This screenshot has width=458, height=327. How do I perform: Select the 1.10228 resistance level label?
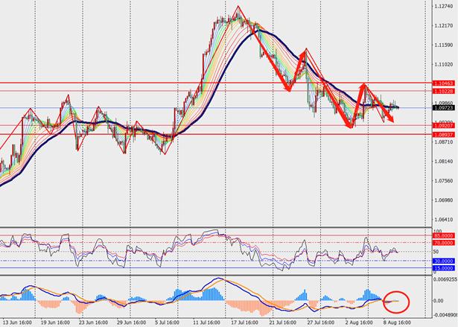pos(442,91)
